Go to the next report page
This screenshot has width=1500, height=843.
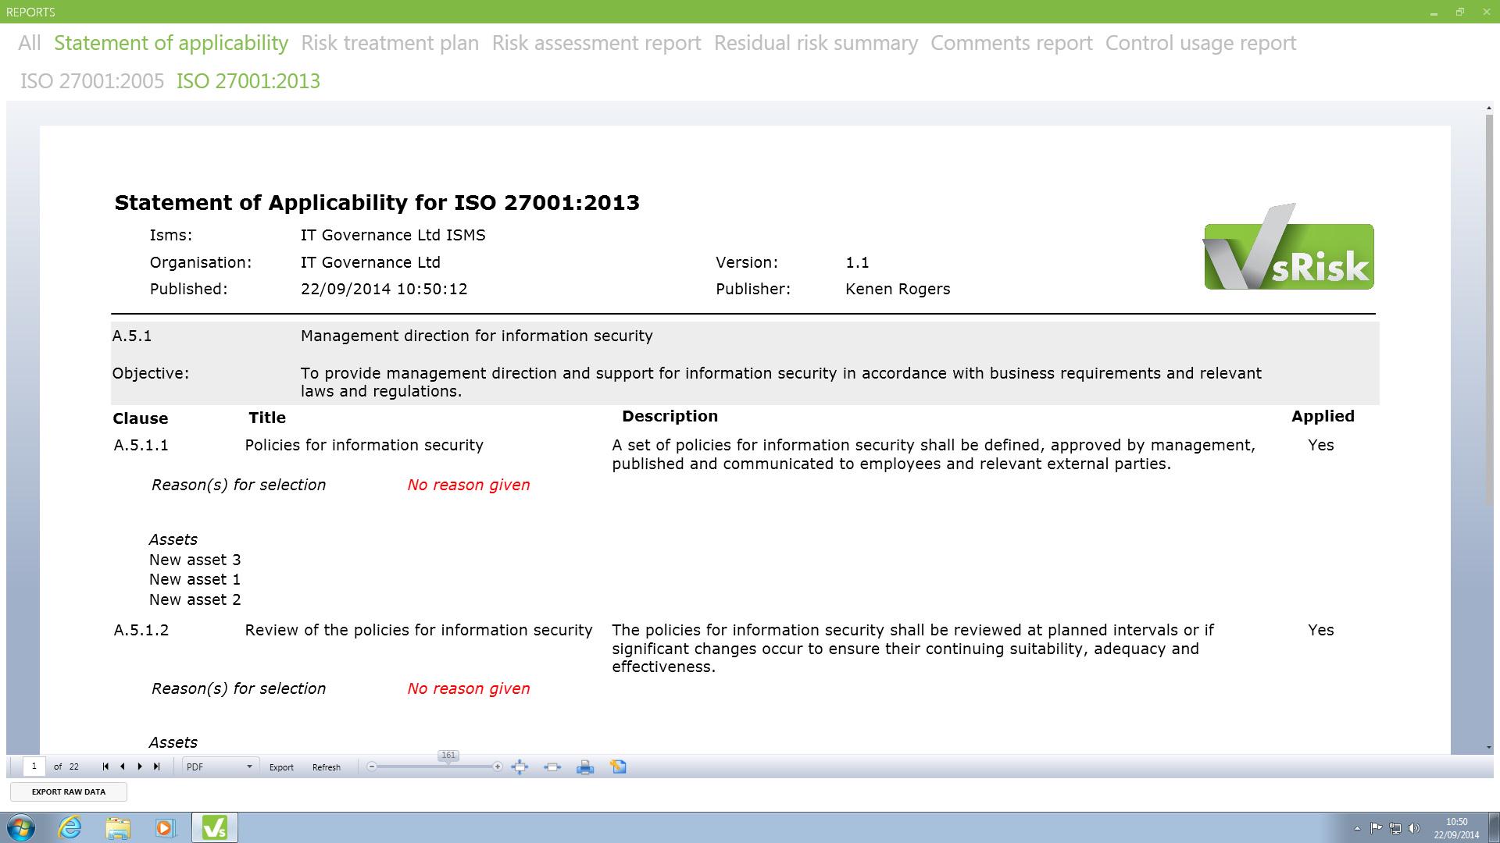[140, 767]
